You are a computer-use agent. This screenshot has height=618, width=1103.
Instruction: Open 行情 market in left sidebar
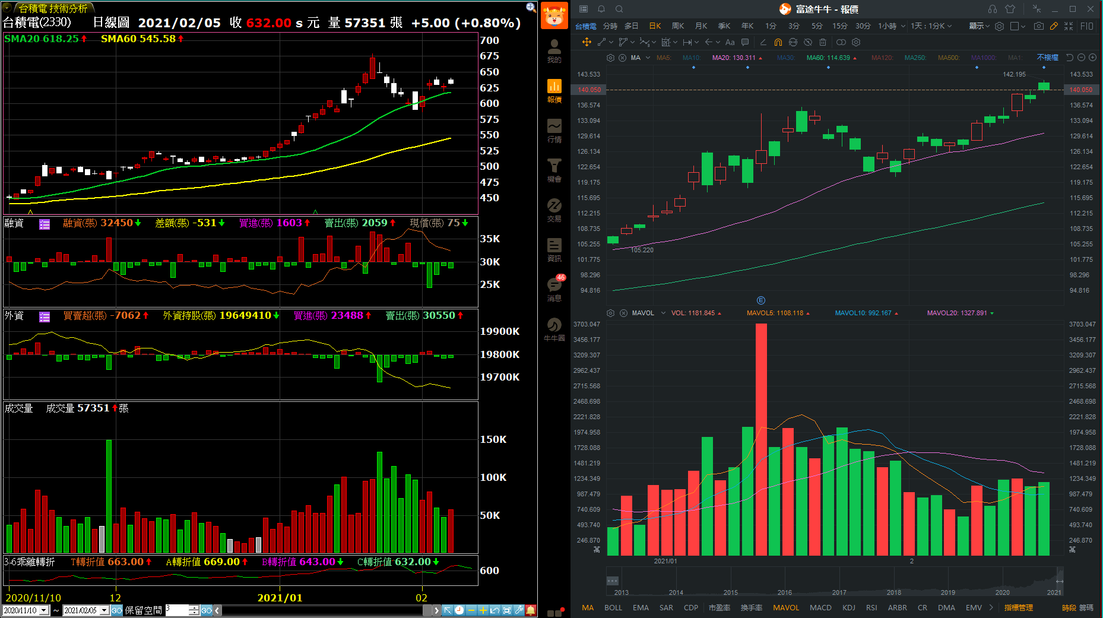pos(554,131)
